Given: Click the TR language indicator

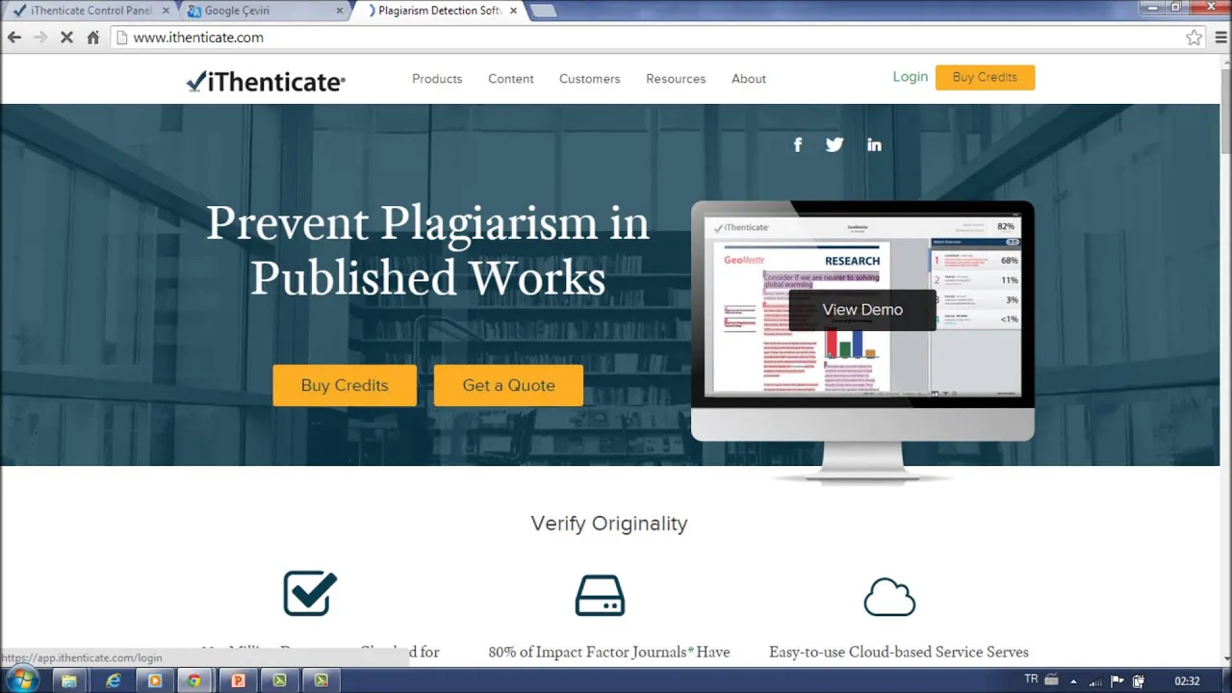Looking at the screenshot, I should click(x=1031, y=679).
